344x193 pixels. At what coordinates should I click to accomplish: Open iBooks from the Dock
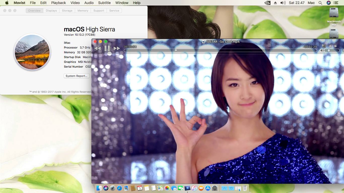(201, 188)
